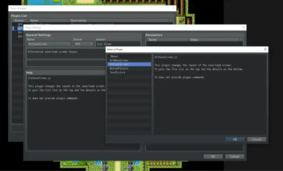Close the Plugin Settings window
The height and width of the screenshot is (171, 283).
click(243, 27)
